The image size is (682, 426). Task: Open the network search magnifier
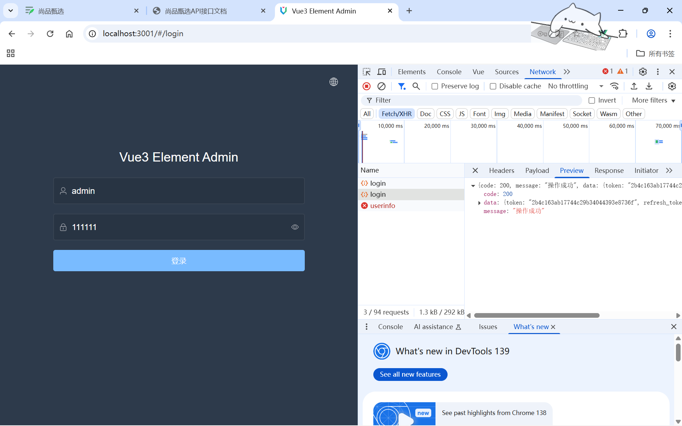click(x=416, y=86)
